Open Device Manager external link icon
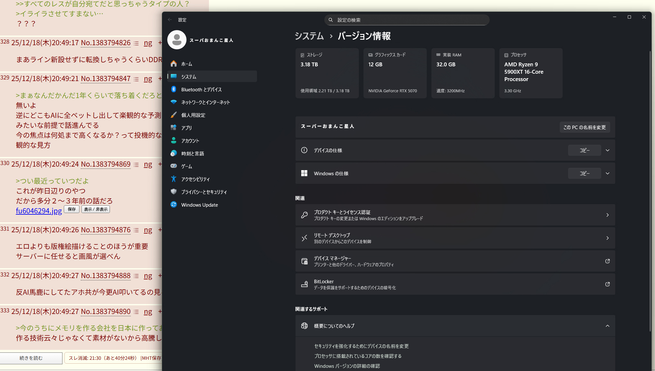This screenshot has height=371, width=655. [x=607, y=261]
